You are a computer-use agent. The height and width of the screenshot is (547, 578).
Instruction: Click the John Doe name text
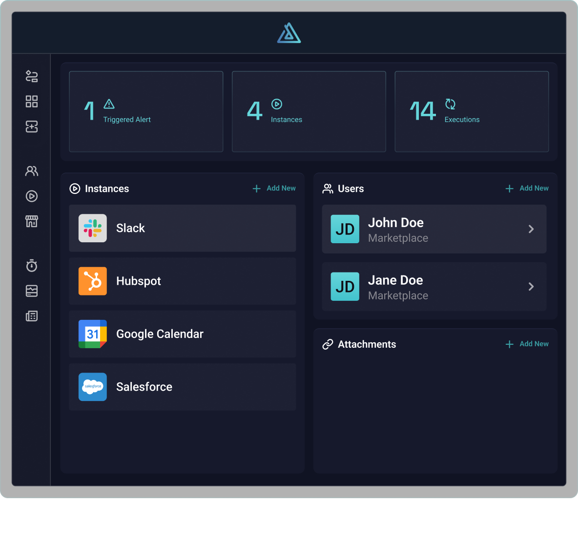(395, 223)
